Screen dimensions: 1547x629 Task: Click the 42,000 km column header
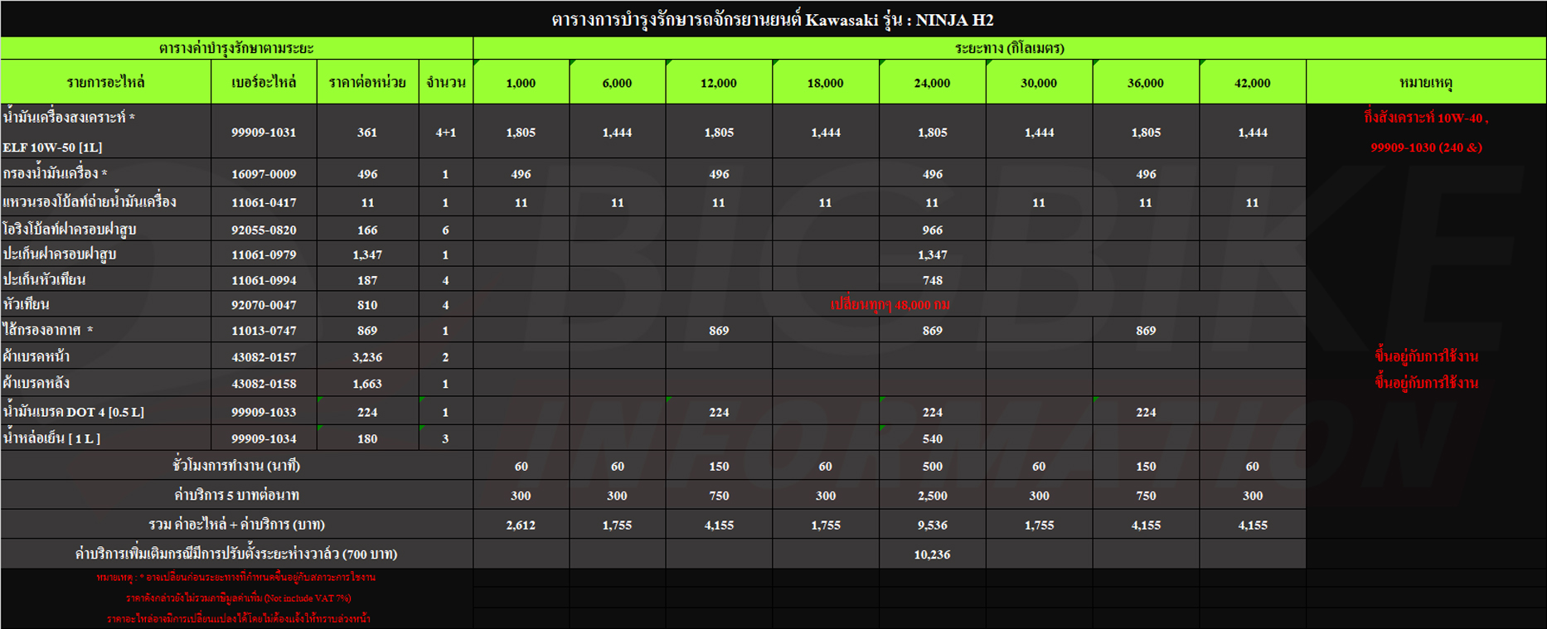click(x=1253, y=82)
